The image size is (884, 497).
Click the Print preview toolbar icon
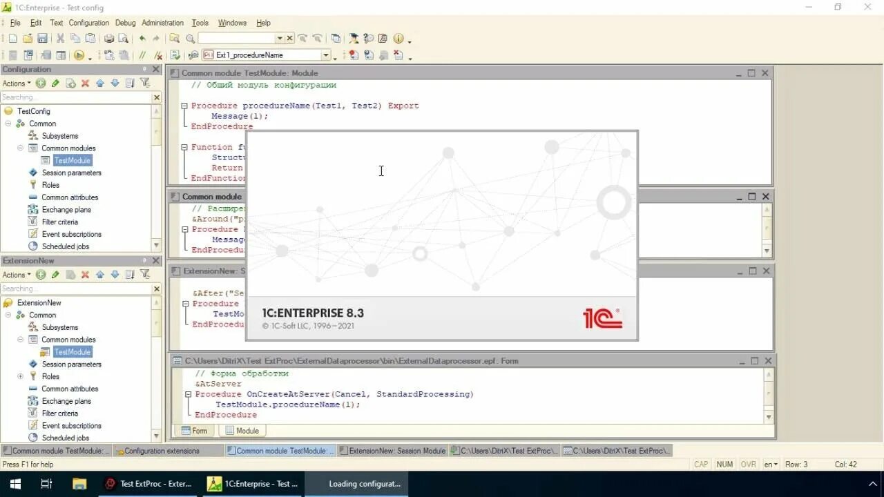tap(123, 39)
